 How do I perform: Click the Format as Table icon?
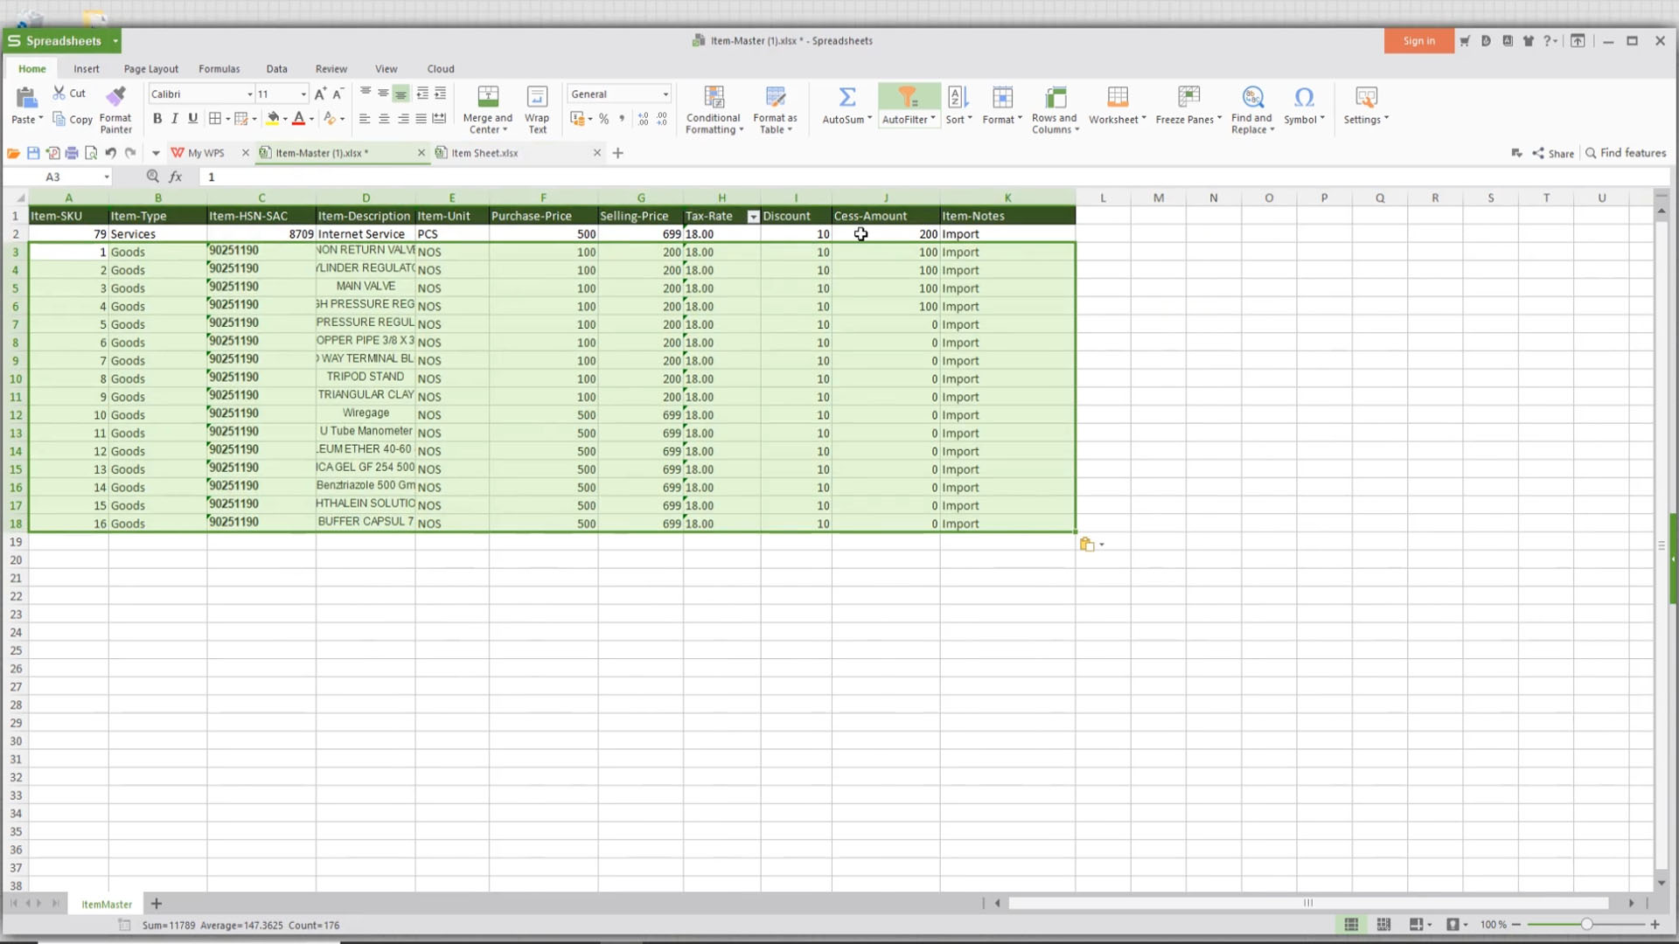coord(775,96)
